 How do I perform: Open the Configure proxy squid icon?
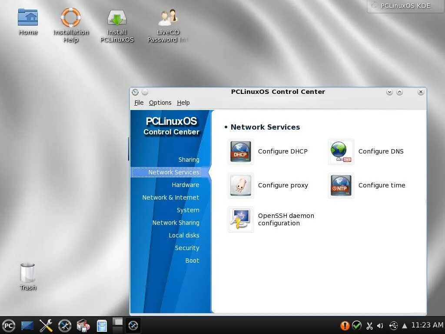click(240, 185)
